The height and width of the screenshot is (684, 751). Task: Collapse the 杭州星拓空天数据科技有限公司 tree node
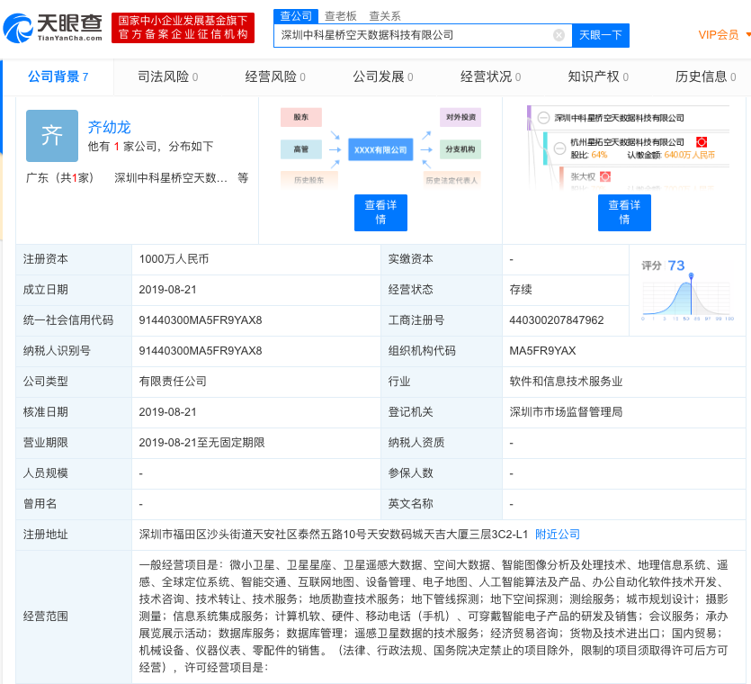[x=559, y=148]
